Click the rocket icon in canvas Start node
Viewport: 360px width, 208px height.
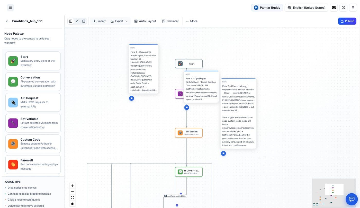coord(180,64)
